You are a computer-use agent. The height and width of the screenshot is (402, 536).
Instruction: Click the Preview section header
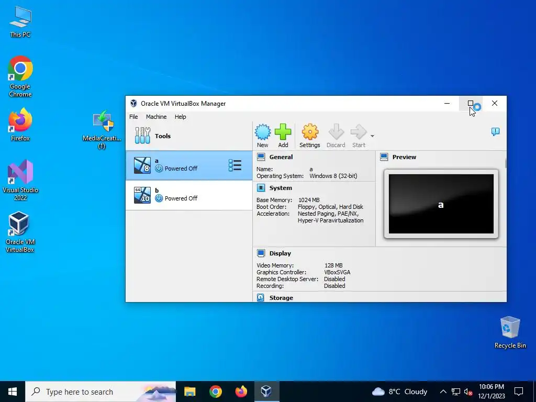[405, 157]
